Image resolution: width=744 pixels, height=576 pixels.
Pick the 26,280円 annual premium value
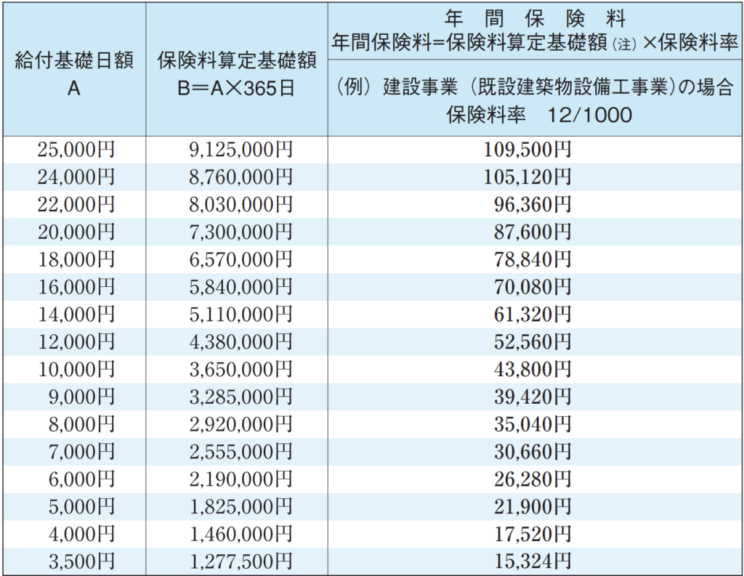[x=533, y=480]
